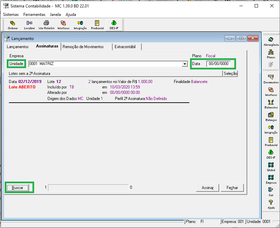Click the Fechar button
Image resolution: width=280 pixels, height=228 pixels.
(x=232, y=188)
